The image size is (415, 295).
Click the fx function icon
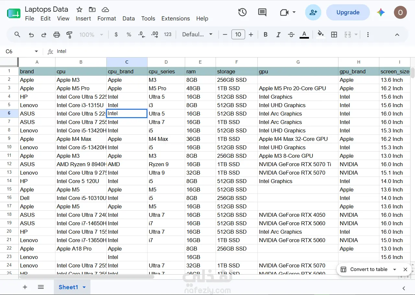tap(50, 51)
